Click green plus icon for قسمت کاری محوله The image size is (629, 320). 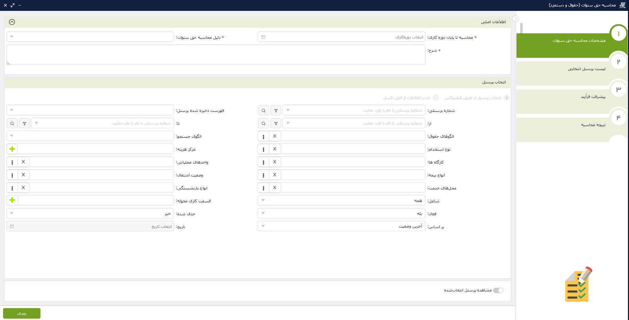click(x=12, y=200)
